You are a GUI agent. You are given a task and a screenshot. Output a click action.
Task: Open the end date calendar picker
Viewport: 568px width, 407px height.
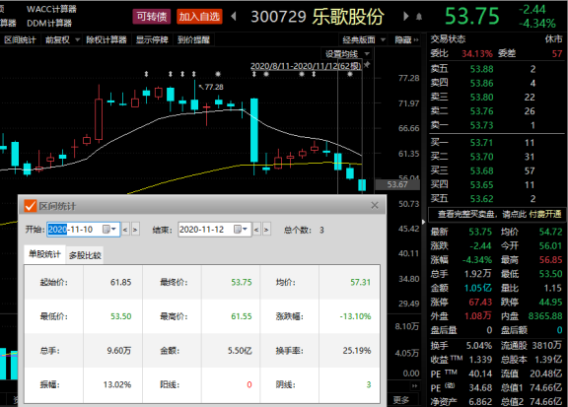240,230
